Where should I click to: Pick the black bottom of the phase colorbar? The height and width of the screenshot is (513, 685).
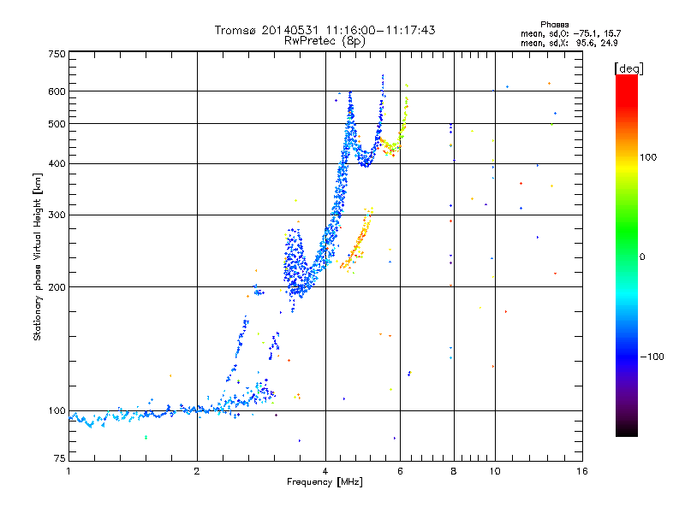[x=627, y=430]
